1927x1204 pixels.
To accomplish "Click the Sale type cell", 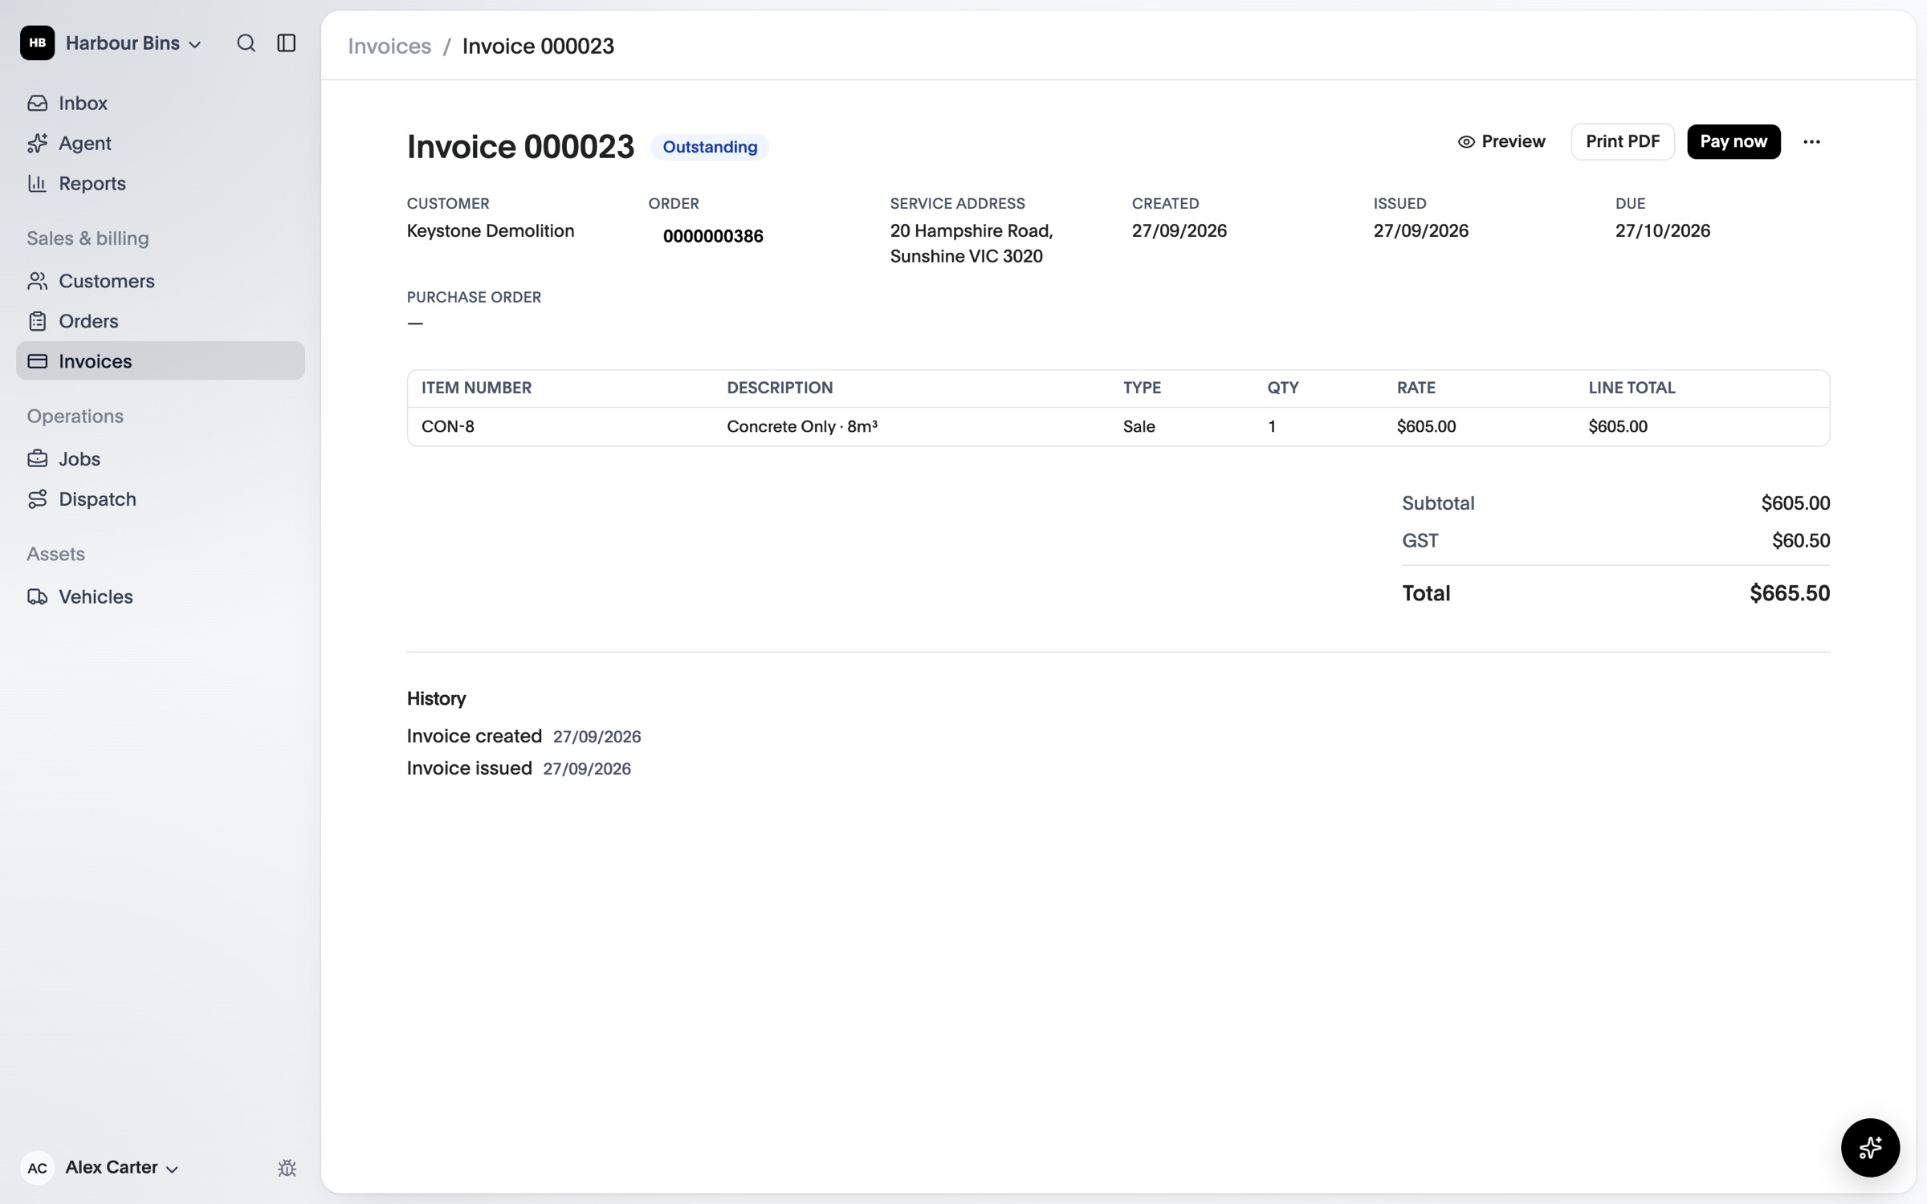I will tap(1139, 427).
